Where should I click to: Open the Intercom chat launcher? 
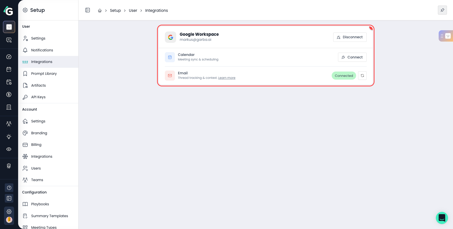[442, 218]
